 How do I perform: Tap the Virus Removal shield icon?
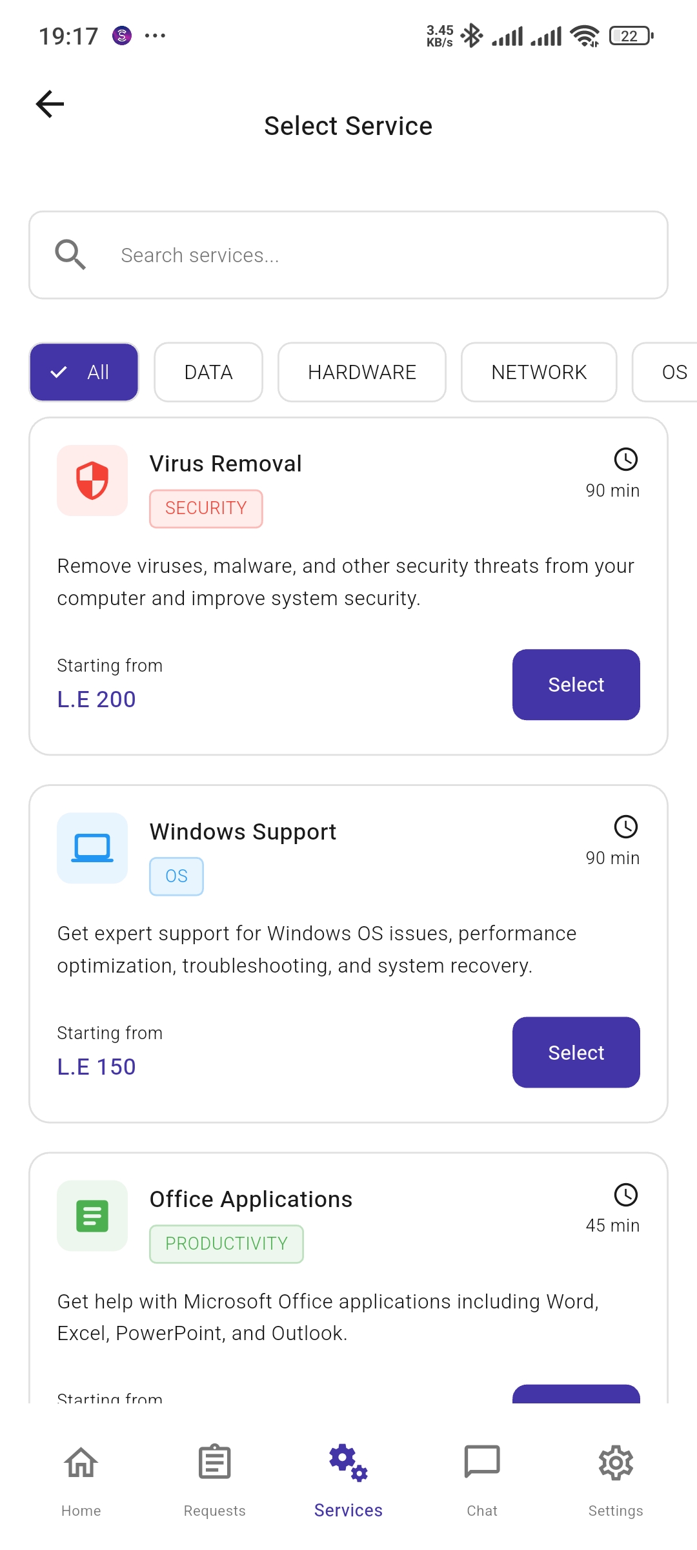coord(92,480)
